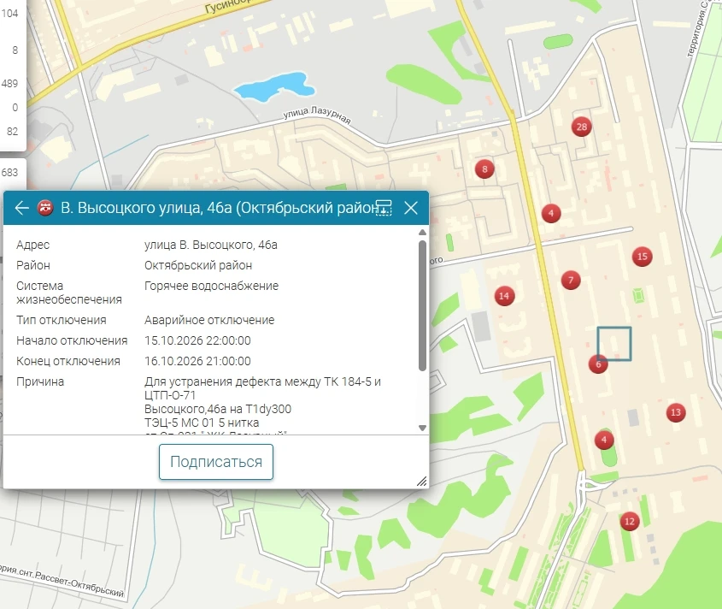
Task: Click the hot water outage icon in header
Action: 45,208
